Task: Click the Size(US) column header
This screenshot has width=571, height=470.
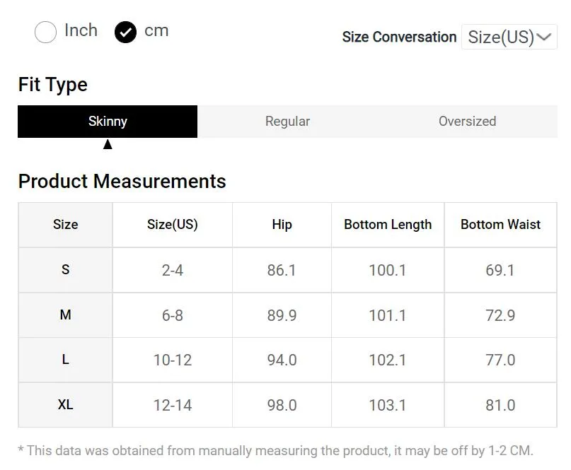Action: coord(173,225)
